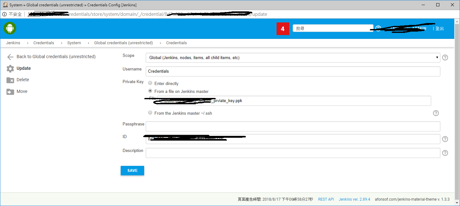Image resolution: width=460 pixels, height=206 pixels.
Task: Click the browser address bar URL
Action: tap(148, 14)
